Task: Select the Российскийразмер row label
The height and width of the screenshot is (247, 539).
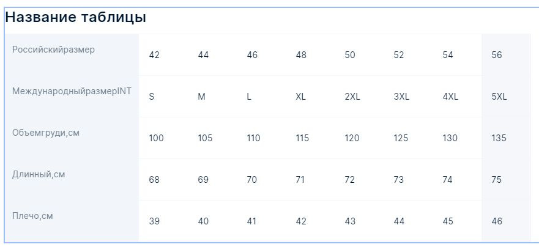Action: click(53, 50)
